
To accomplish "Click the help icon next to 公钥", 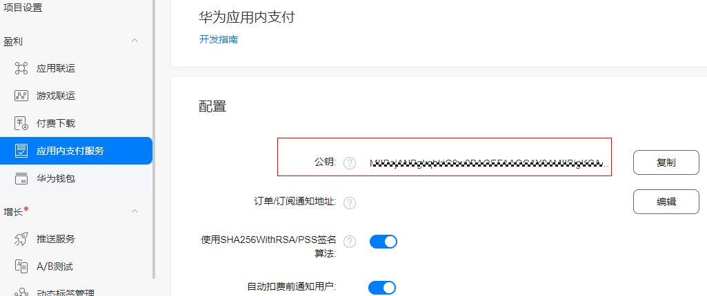I will (350, 163).
